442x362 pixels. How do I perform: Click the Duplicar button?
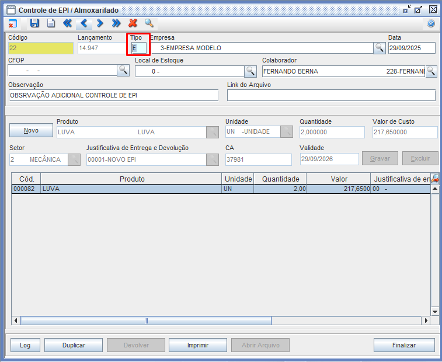(74, 345)
